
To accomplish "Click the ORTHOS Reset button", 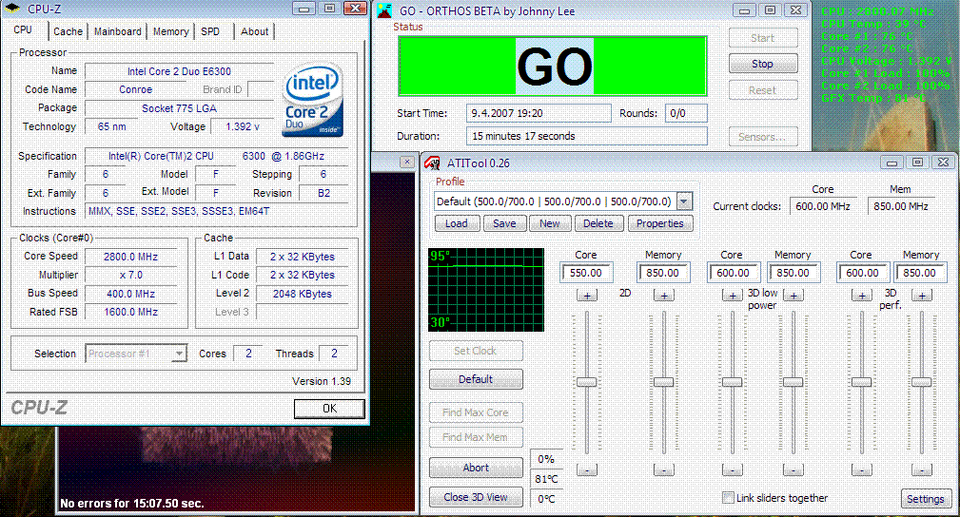I will click(x=763, y=90).
